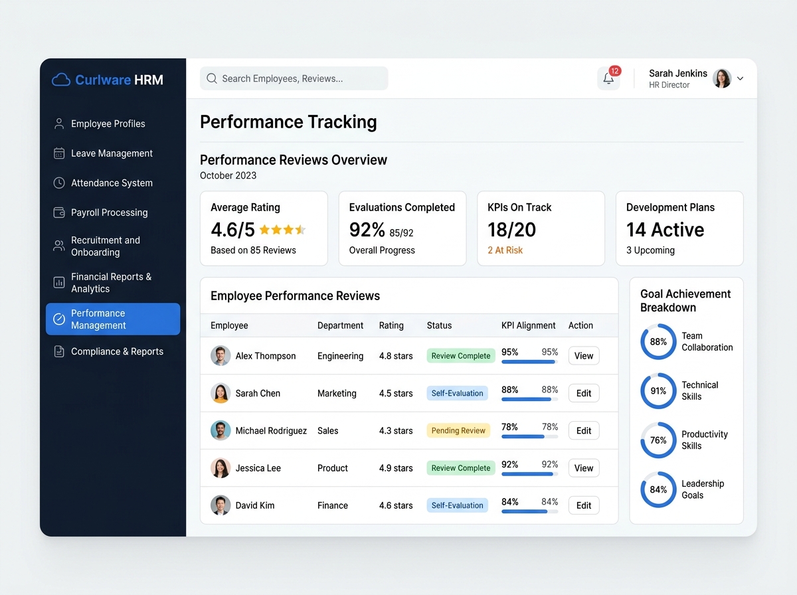Click Team Collaboration 88% ring chart
Screen dimensions: 797x595
coord(658,341)
